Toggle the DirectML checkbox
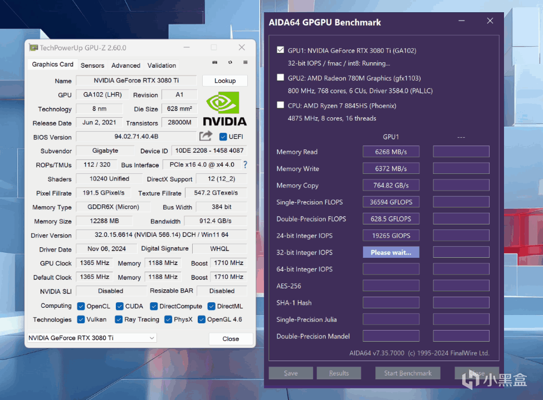543x400 pixels. (211, 306)
